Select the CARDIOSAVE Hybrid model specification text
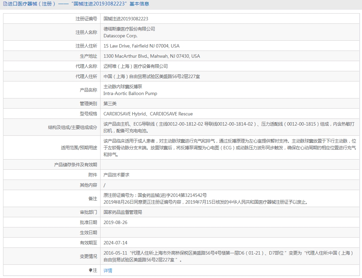362x278 pixels. pos(125,114)
